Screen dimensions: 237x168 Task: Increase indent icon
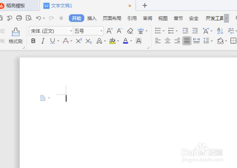point(195,31)
